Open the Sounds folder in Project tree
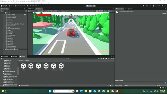The image size is (167, 94). pyautogui.click(x=8, y=68)
